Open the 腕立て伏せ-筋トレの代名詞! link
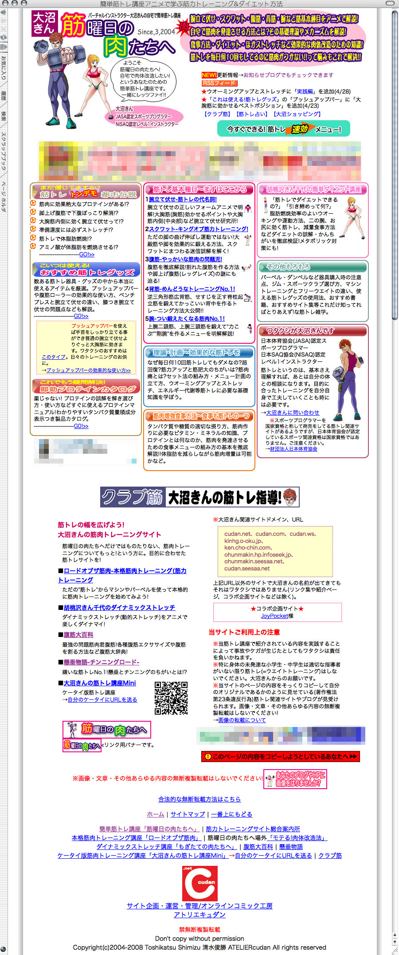The width and height of the screenshot is (399, 955). click(183, 200)
